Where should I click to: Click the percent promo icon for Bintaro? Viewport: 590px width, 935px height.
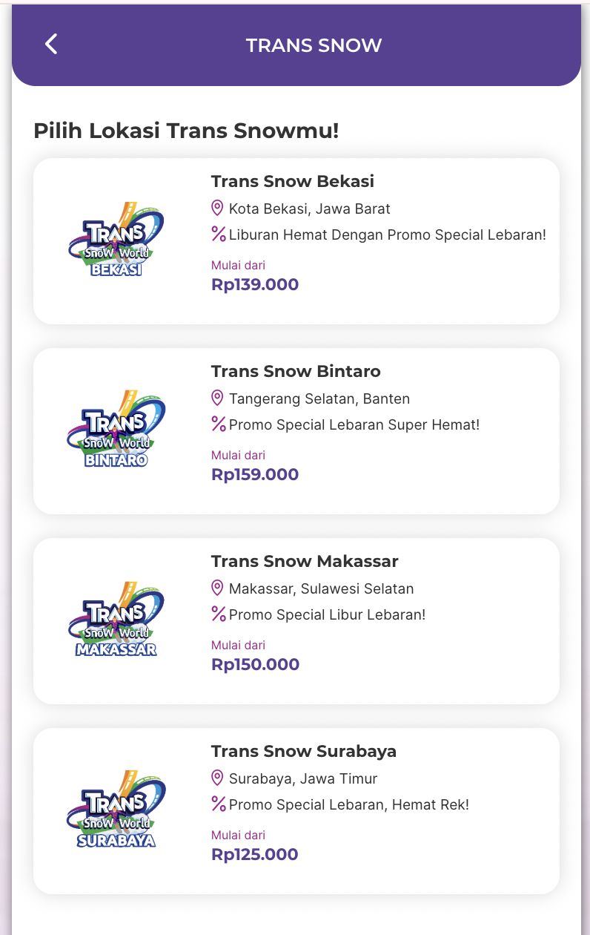coord(219,424)
